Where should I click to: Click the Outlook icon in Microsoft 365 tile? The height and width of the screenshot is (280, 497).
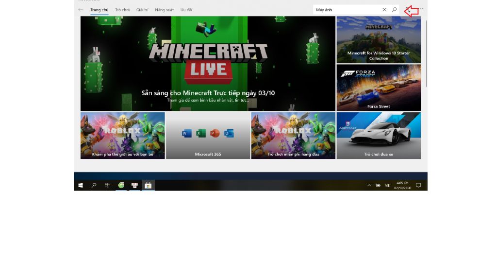click(x=229, y=133)
